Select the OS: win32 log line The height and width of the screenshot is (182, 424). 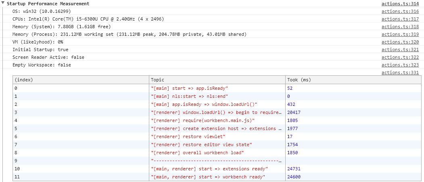coord(42,11)
